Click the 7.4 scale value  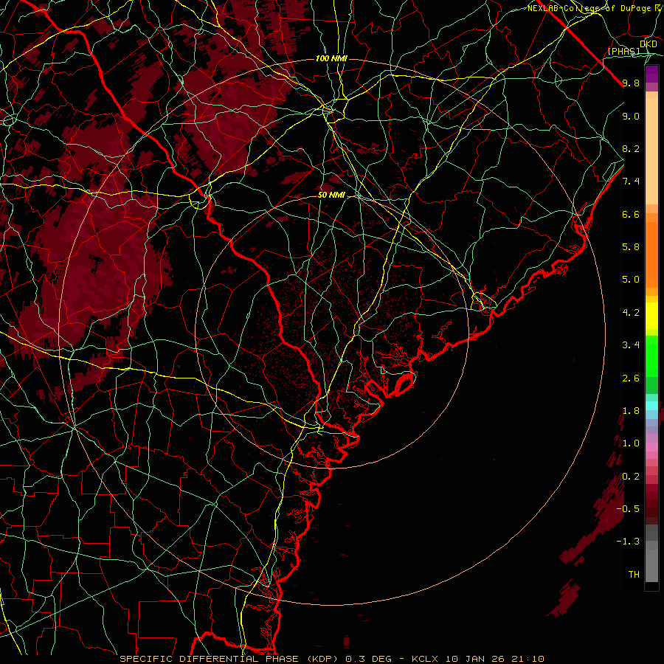(x=631, y=181)
